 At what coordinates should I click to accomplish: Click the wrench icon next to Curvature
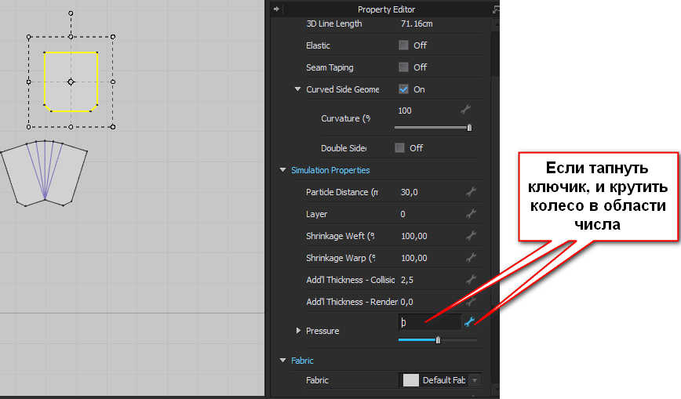pyautogui.click(x=465, y=110)
